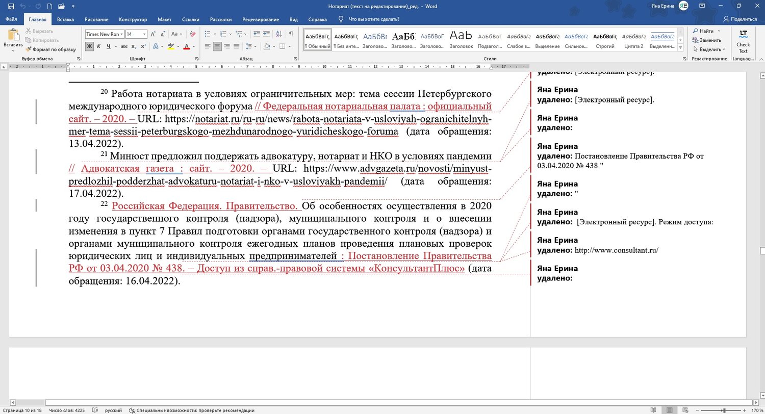Open the Find (Найти) dropdown arrow

719,31
